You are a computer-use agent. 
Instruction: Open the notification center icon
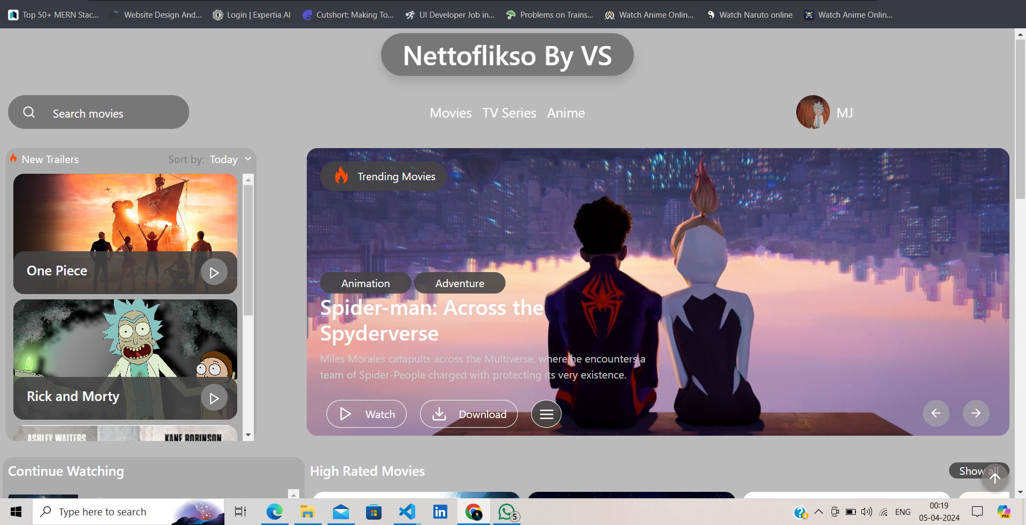point(977,512)
